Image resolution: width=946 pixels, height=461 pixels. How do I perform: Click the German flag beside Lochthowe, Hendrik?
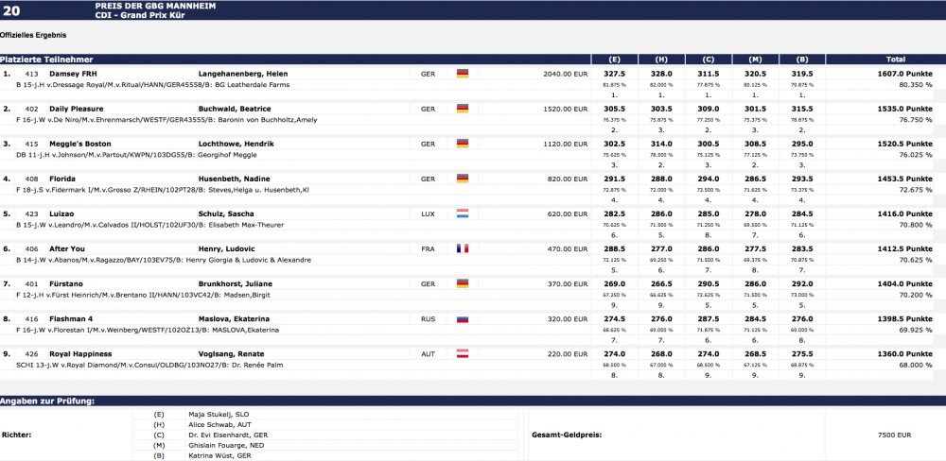click(x=463, y=144)
